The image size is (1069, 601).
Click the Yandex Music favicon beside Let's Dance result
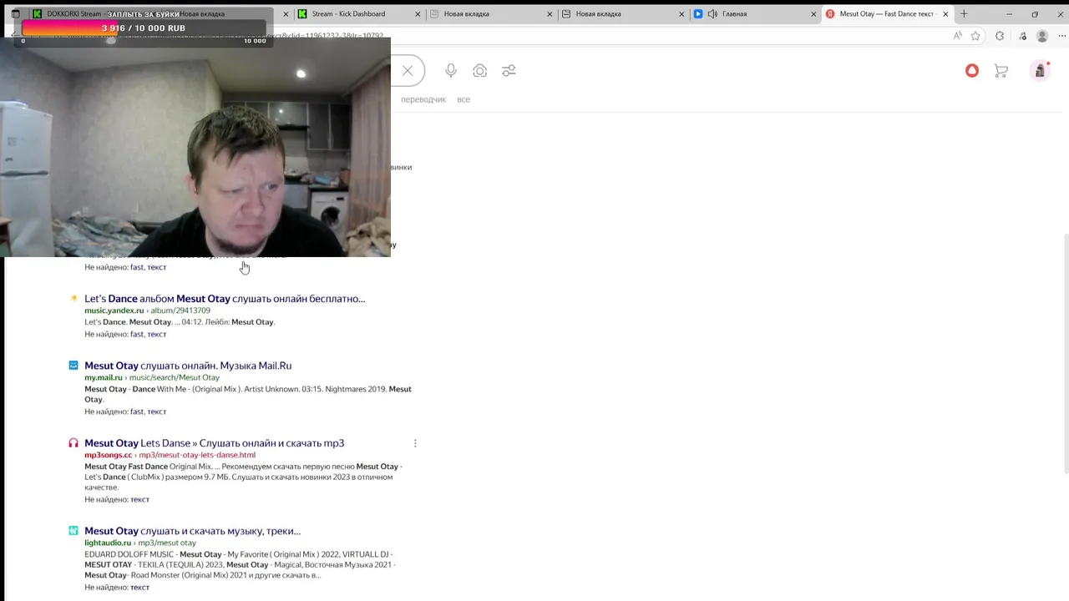pos(73,298)
